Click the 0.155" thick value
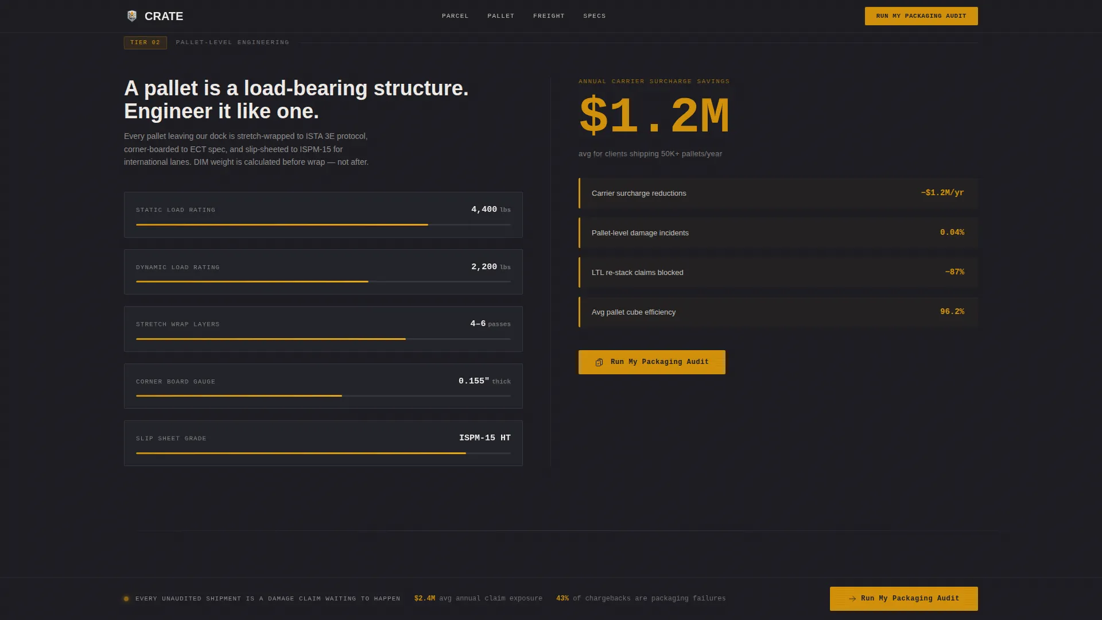Screen dimensions: 1102x620 pyautogui.click(x=484, y=381)
